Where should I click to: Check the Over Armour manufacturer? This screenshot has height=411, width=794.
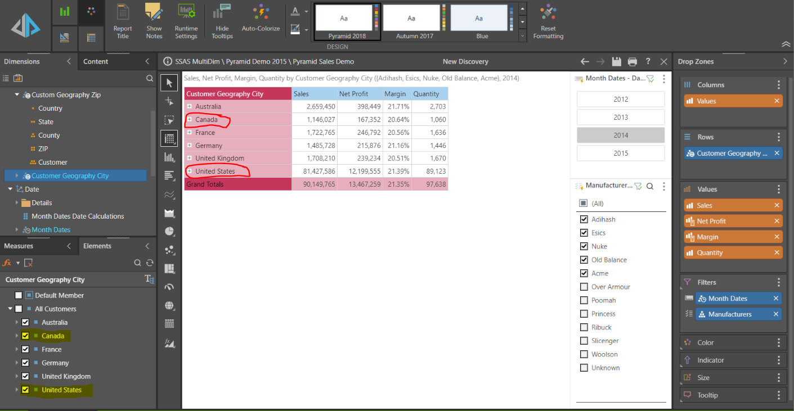click(x=584, y=287)
